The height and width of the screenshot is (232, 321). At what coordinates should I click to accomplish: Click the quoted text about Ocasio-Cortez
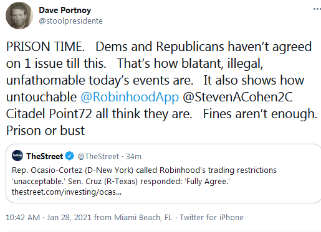pos(144,176)
